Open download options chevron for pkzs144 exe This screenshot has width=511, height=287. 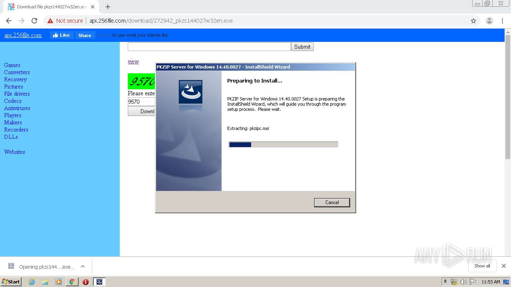[x=83, y=266]
